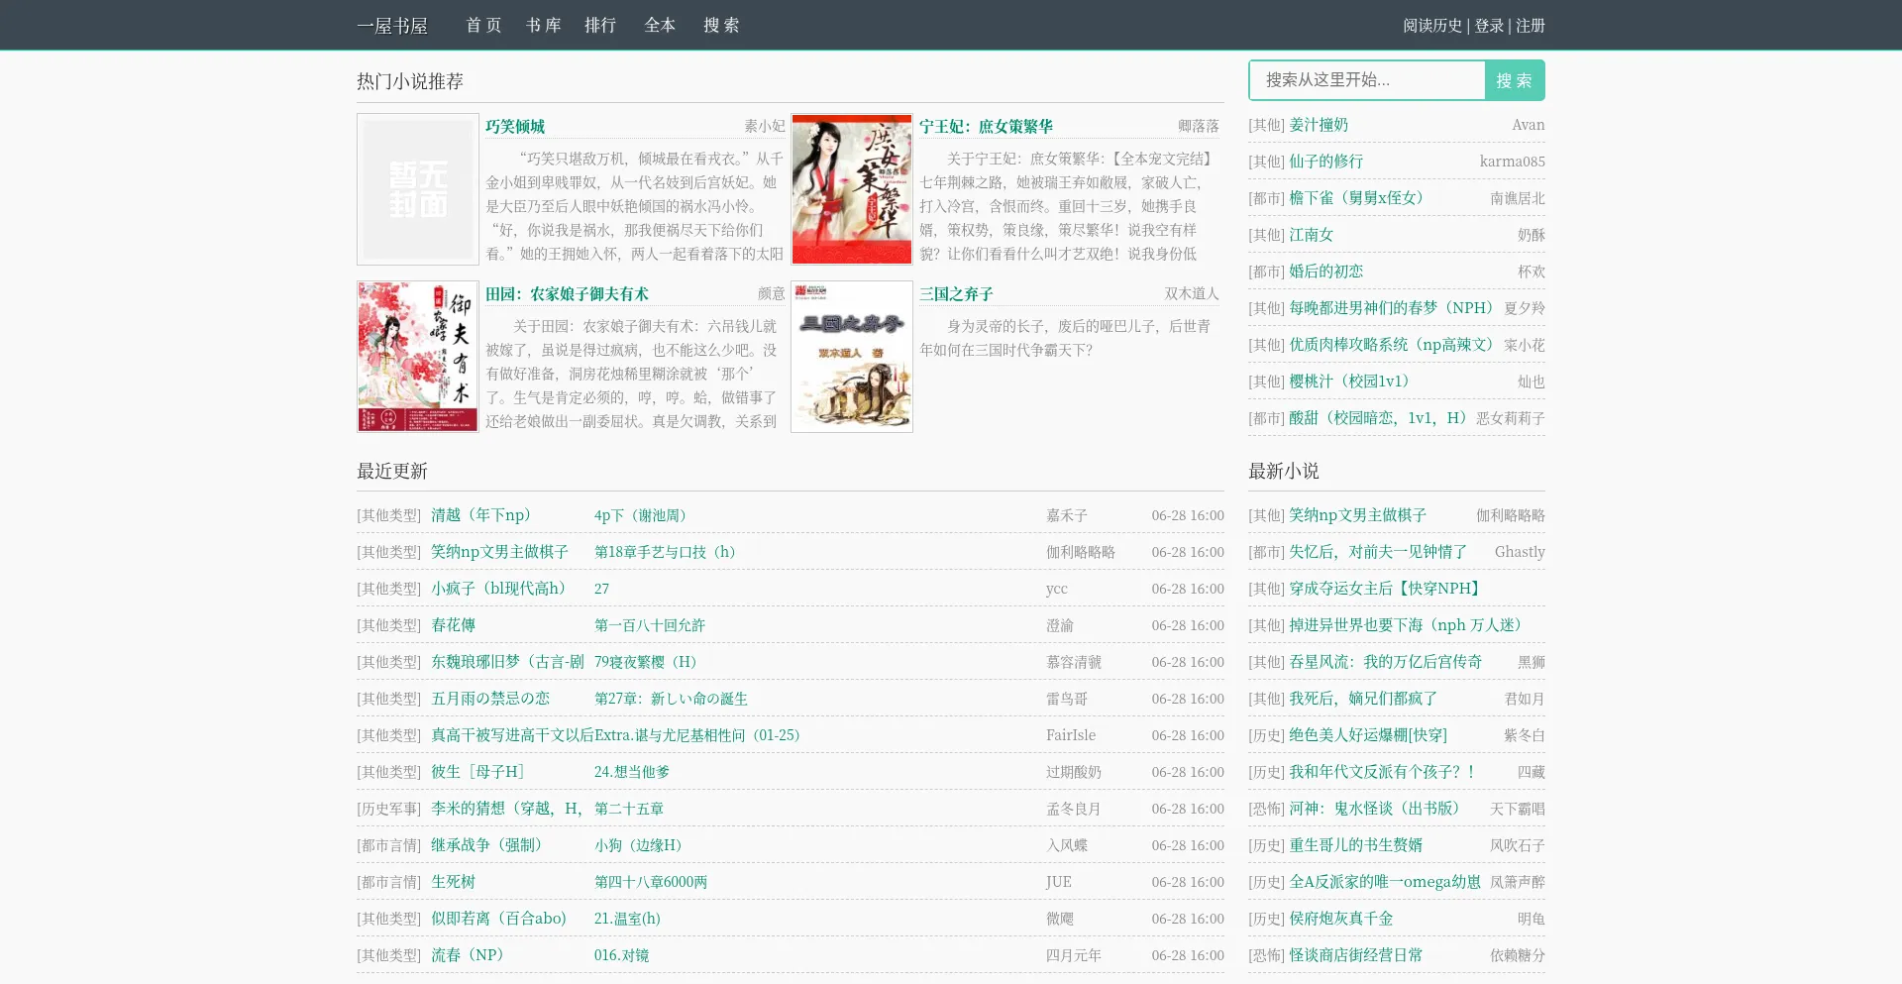
Task: Open the 全本 nav menu item
Action: click(x=660, y=25)
